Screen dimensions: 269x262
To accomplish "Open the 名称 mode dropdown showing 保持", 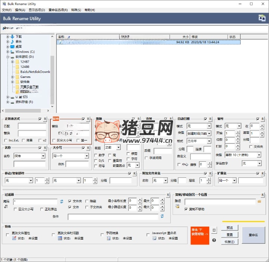I will click(30, 156).
